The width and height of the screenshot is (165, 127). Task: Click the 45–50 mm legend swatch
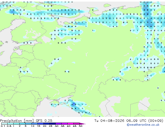tap(77, 124)
